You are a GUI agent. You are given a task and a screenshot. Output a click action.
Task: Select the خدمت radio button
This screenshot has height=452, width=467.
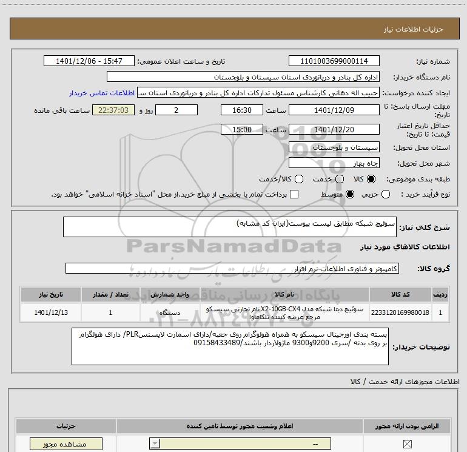340,179
